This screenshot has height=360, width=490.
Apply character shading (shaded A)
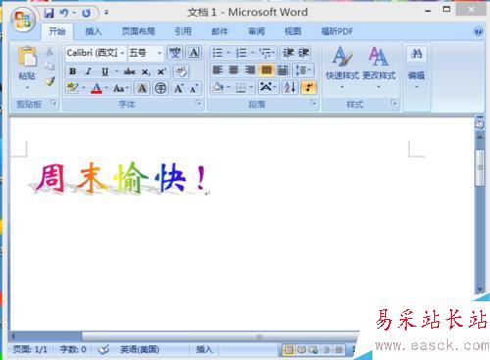coord(142,88)
